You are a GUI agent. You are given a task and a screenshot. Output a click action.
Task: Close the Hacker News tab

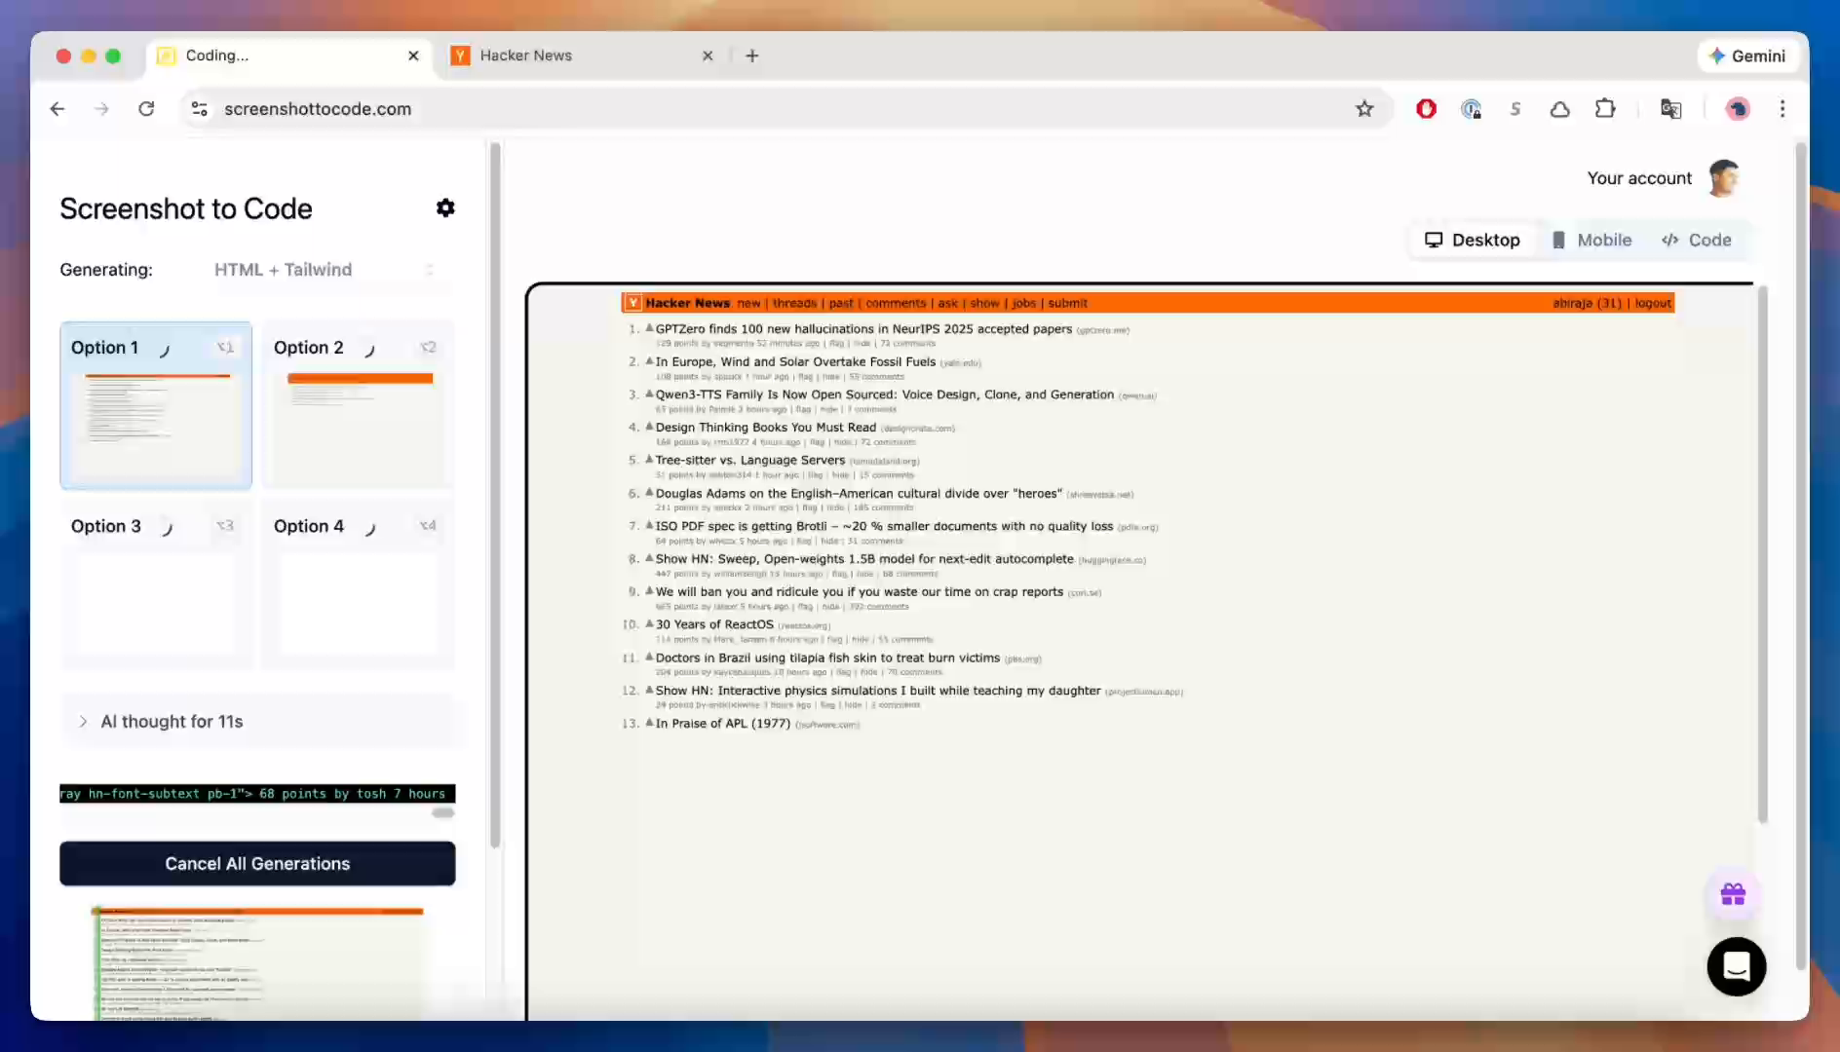[x=708, y=56]
